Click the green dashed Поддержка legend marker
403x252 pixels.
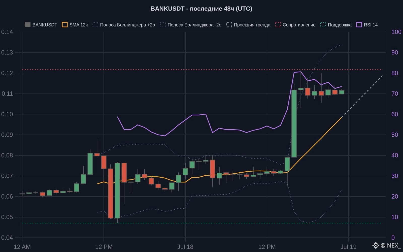coord(323,25)
